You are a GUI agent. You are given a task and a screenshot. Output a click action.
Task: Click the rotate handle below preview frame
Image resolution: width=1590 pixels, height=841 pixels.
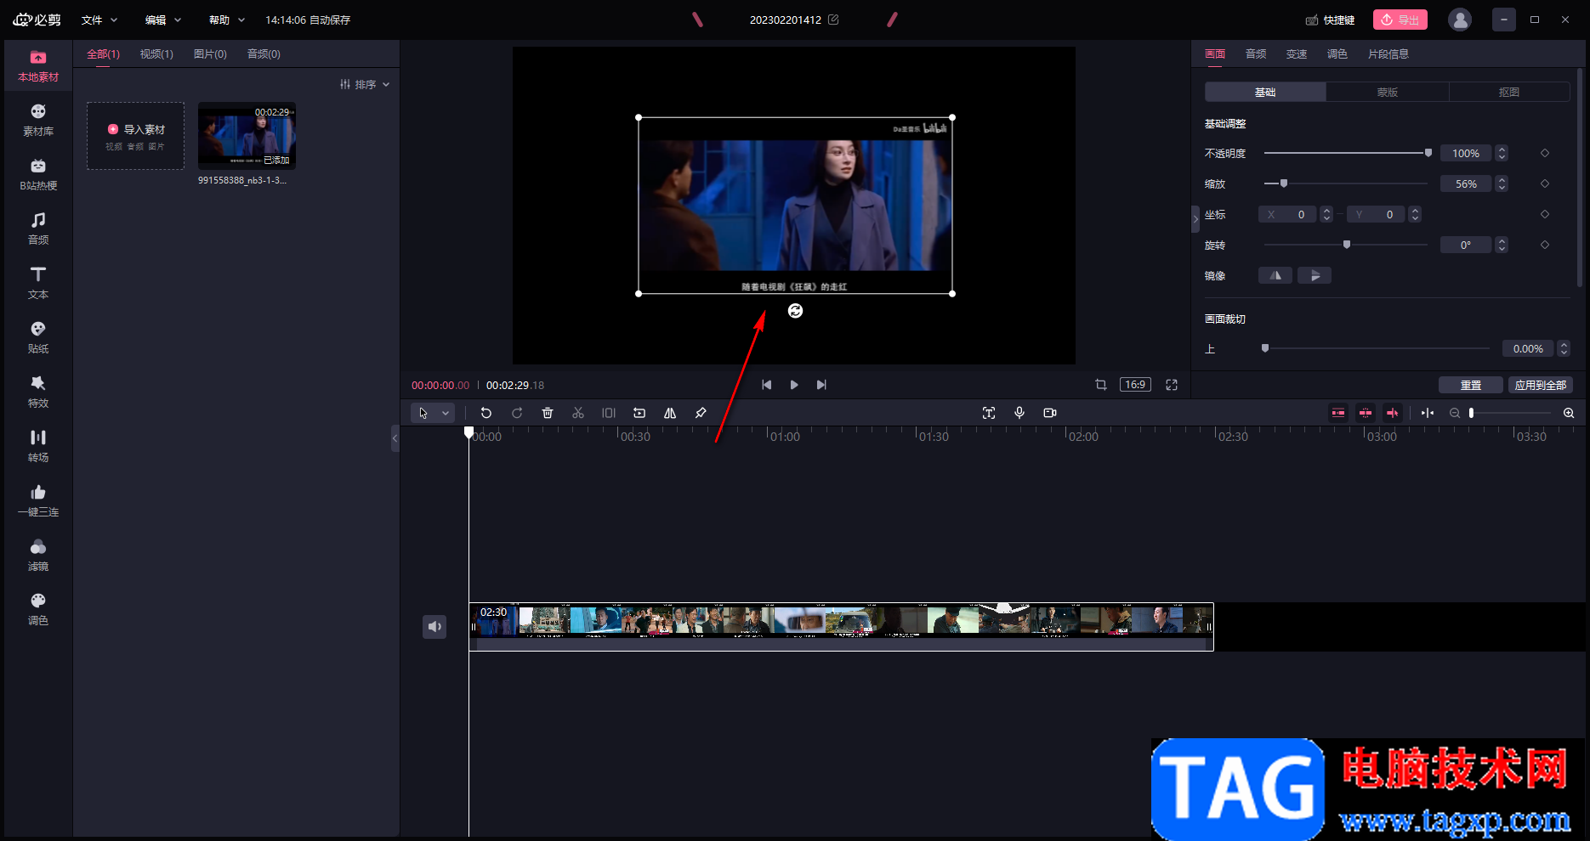click(x=795, y=311)
